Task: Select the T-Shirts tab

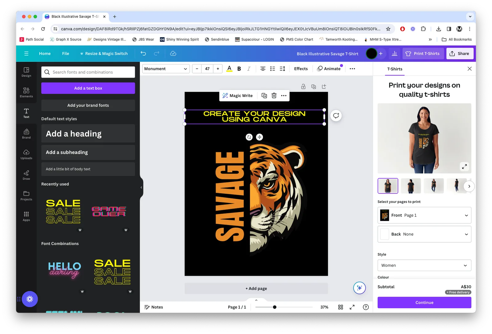Action: 395,69
